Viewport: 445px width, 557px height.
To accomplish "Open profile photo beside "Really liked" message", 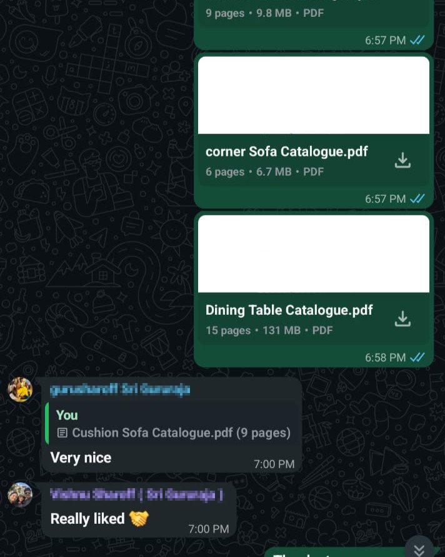I will (x=20, y=494).
